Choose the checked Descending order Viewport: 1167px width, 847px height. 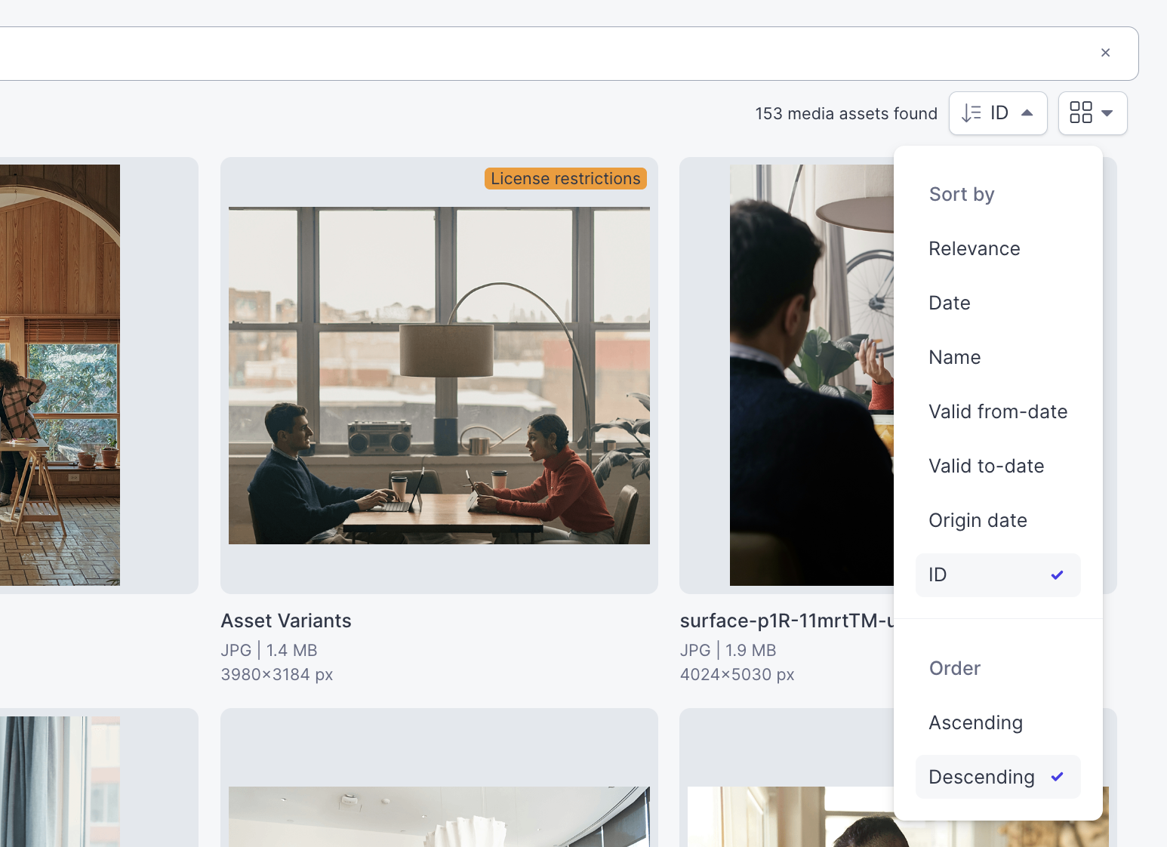point(998,777)
